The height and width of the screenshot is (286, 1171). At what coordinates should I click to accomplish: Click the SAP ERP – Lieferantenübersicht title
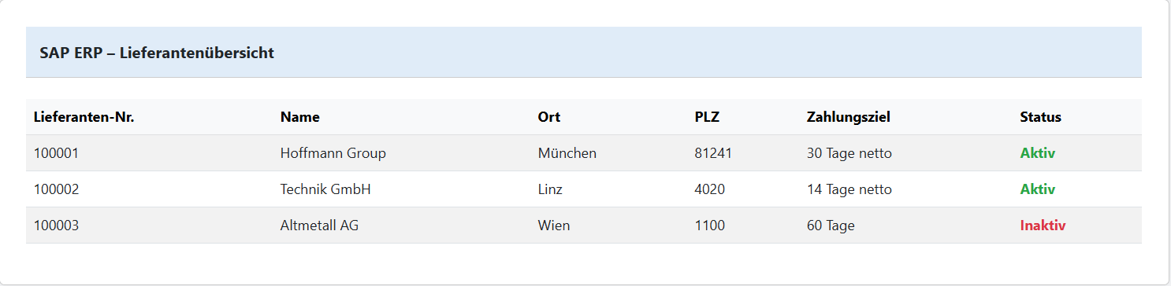(x=157, y=53)
